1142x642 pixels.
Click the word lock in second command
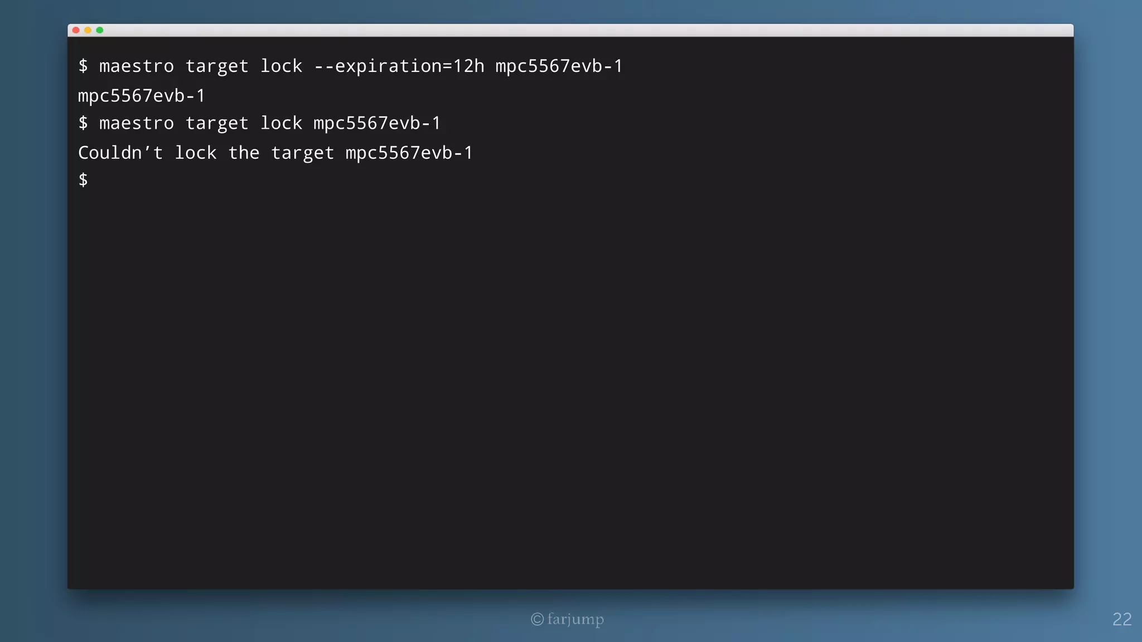click(x=282, y=123)
